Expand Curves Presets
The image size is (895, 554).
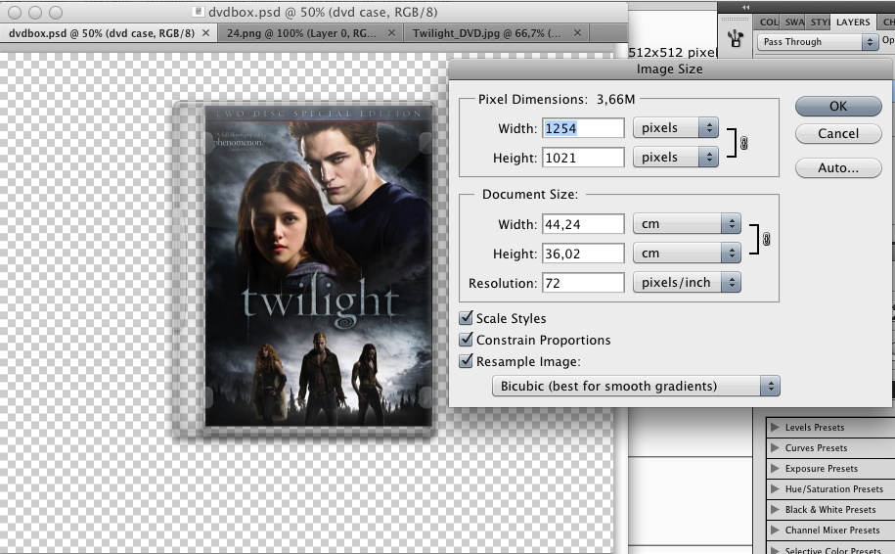point(775,447)
